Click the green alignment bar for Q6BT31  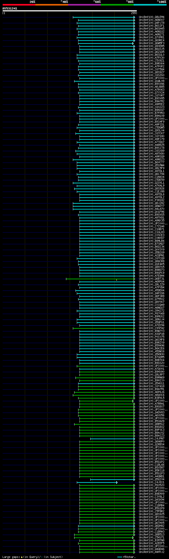click(x=100, y=279)
